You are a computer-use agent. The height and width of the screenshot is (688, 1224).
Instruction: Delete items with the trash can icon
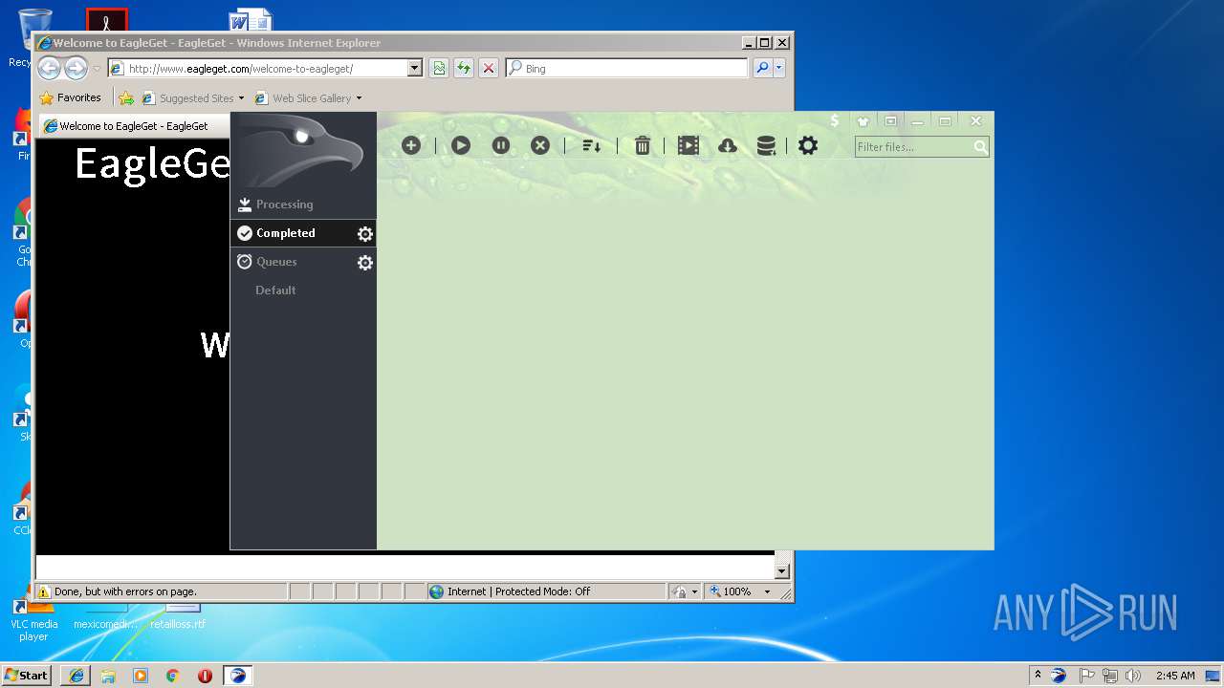point(643,145)
